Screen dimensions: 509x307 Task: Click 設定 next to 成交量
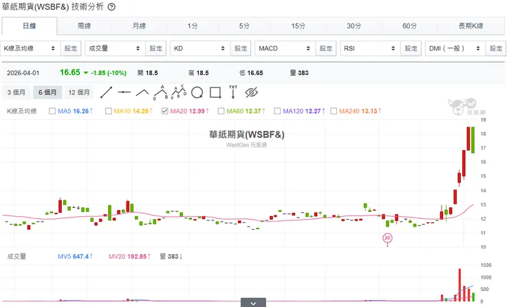coord(156,48)
